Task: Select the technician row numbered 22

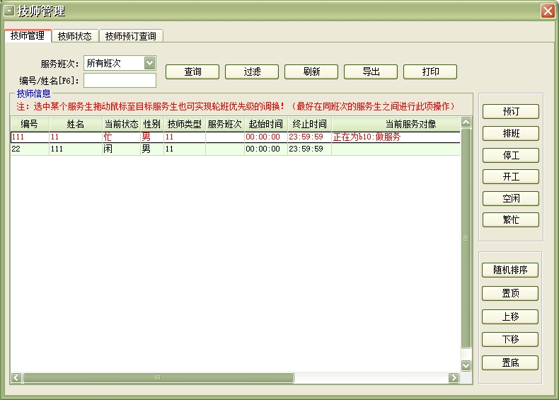Action: pos(28,149)
